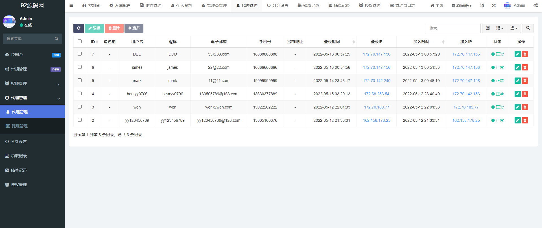Expand 权限管理 in the sidebar
The height and width of the screenshot is (228, 542).
coord(32,83)
